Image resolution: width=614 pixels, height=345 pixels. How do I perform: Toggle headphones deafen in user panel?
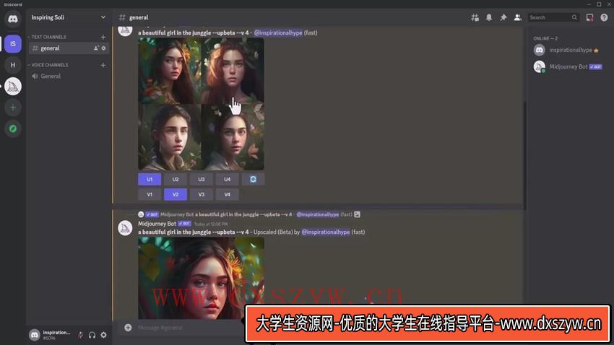tap(92, 335)
